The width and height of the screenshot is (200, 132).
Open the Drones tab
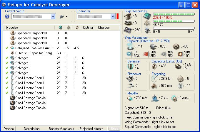pos(9,129)
